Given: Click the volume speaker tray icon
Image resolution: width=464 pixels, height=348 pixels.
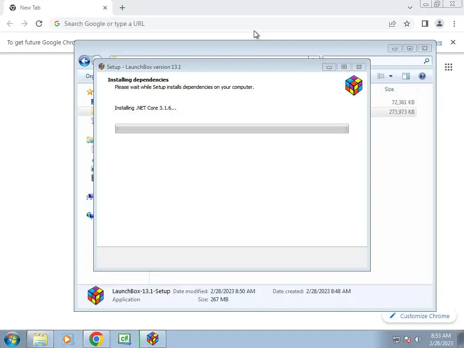Looking at the screenshot, I should [418, 339].
